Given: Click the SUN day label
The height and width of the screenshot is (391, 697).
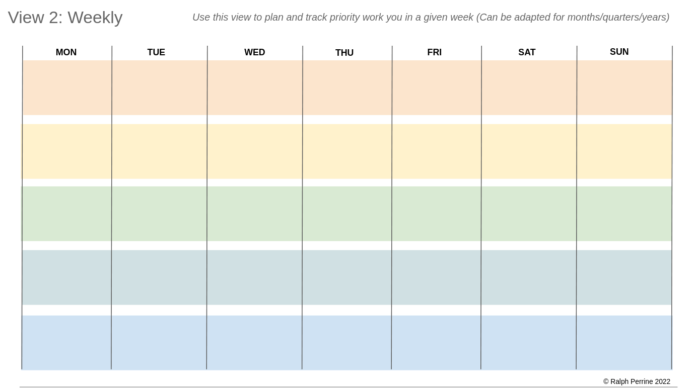Looking at the screenshot, I should point(619,52).
